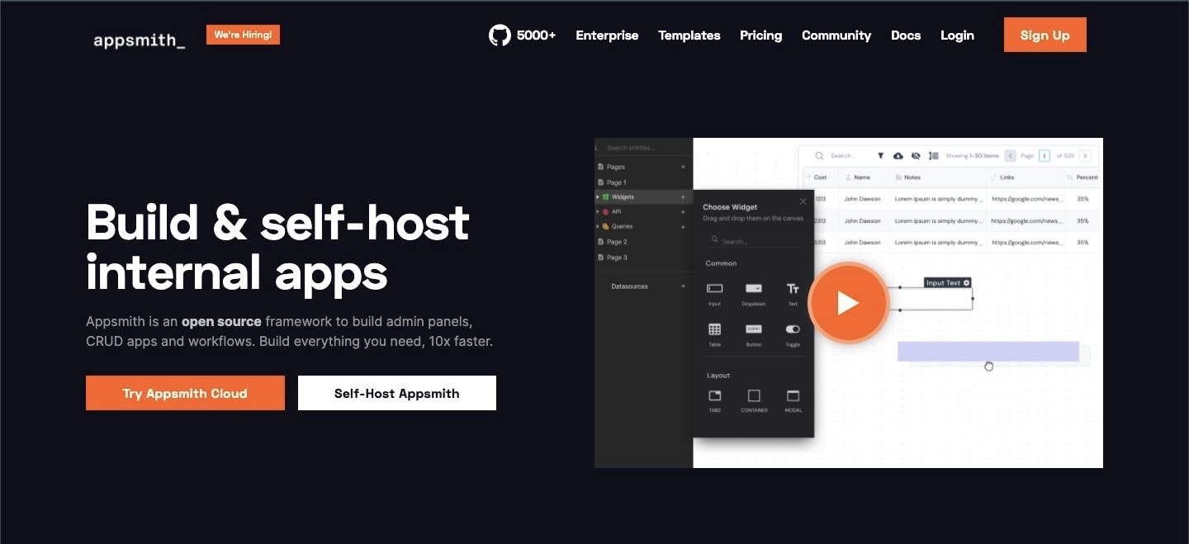This screenshot has width=1189, height=544.
Task: Select the Table widget icon
Action: click(715, 329)
